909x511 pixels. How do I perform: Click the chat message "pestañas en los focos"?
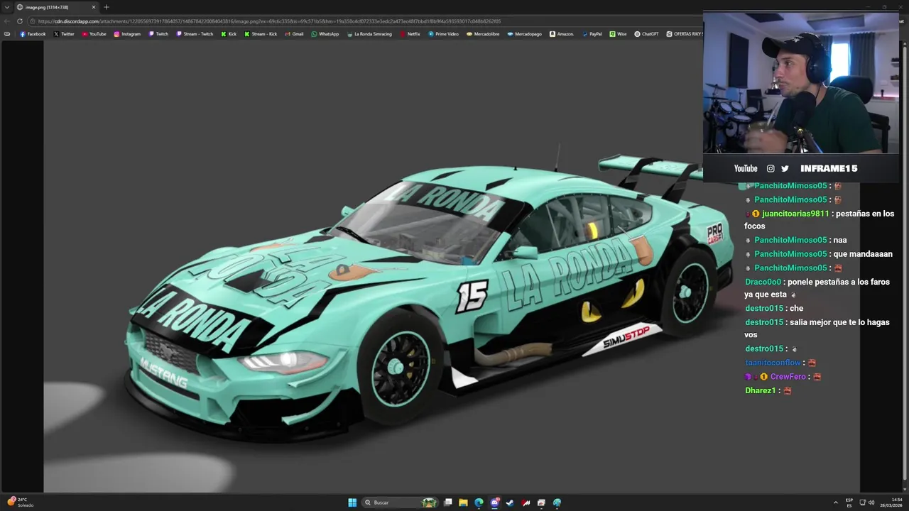pyautogui.click(x=820, y=220)
